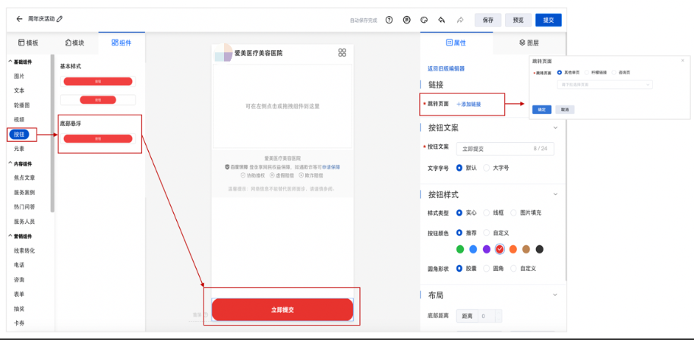Image resolution: width=694 pixels, height=340 pixels.
Task: Open the theme palette icon in top toolbar
Action: pyautogui.click(x=424, y=20)
